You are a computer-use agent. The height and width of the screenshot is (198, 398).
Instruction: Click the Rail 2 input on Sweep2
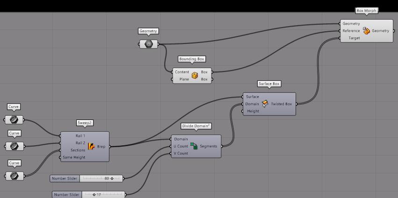(x=80, y=143)
